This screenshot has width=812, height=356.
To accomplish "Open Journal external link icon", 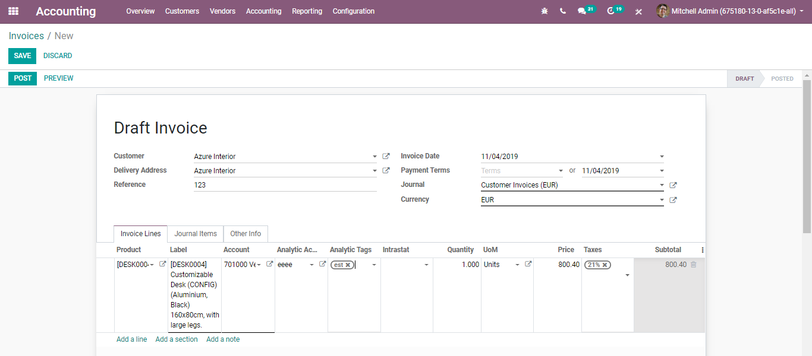I will click(x=673, y=185).
